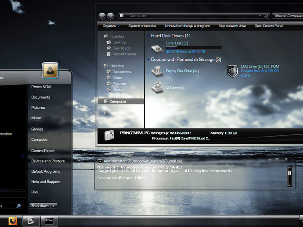Click the Start menu search magnifier
The height and width of the screenshot is (227, 303).
coord(18,206)
